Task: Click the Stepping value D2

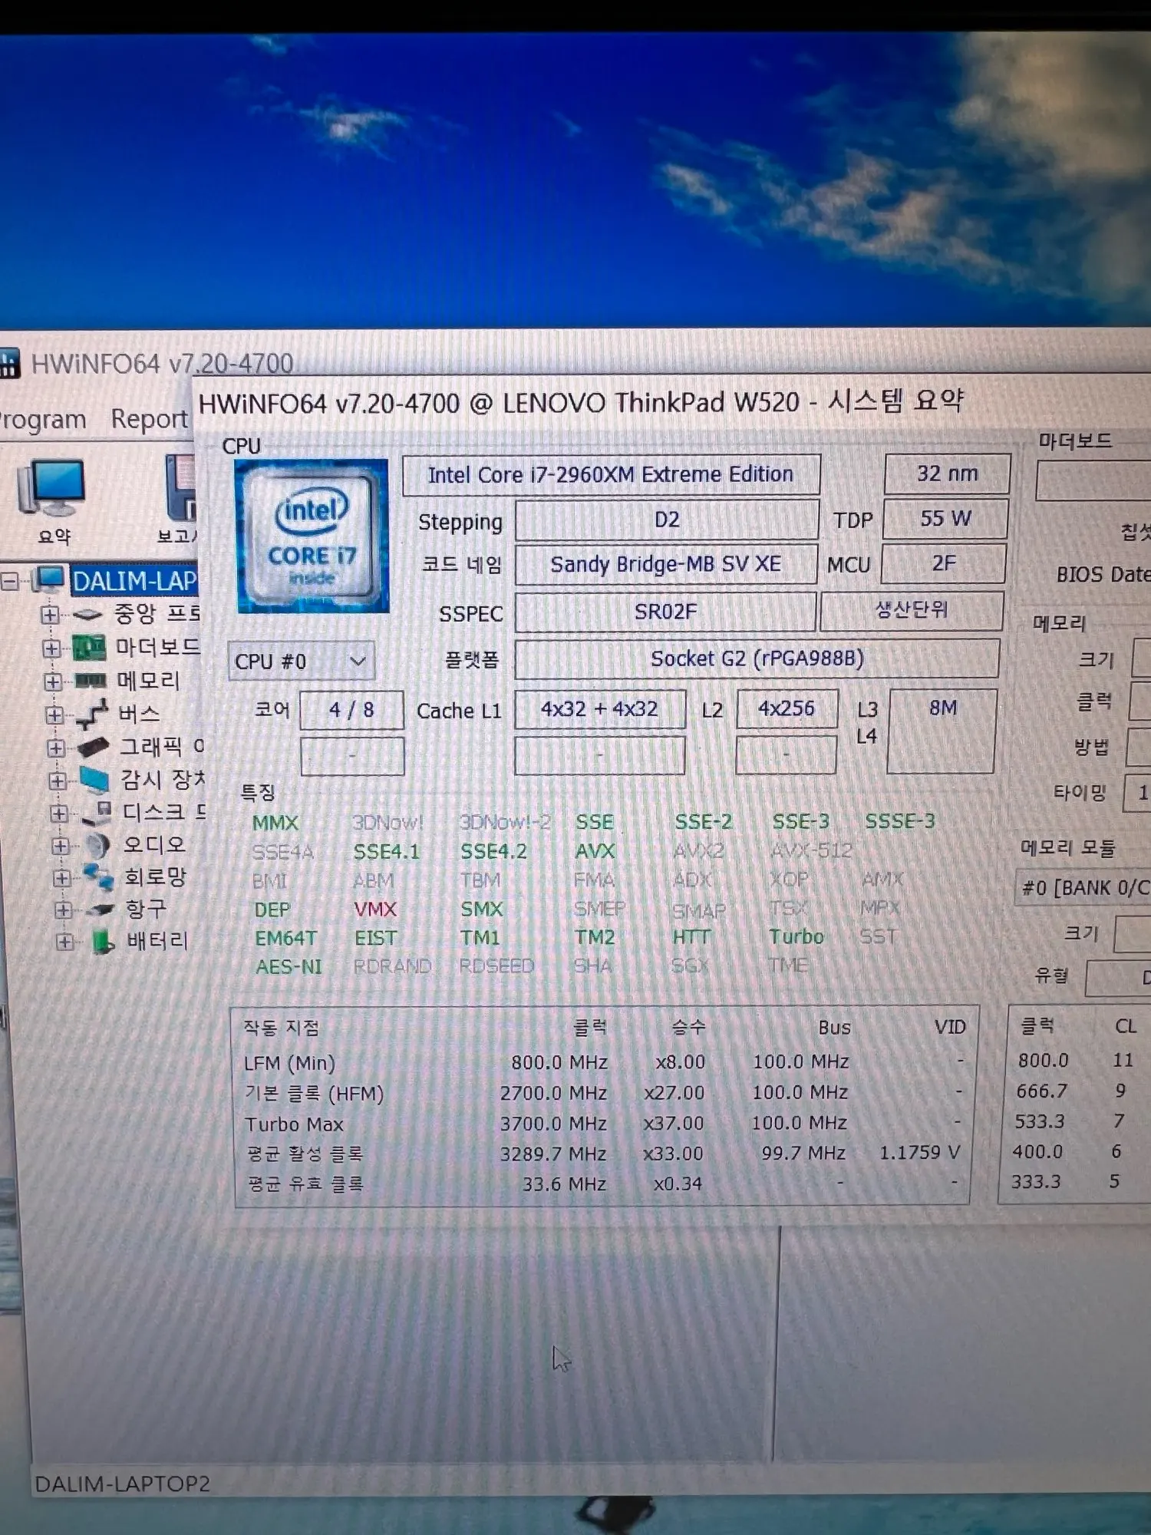Action: pyautogui.click(x=667, y=520)
